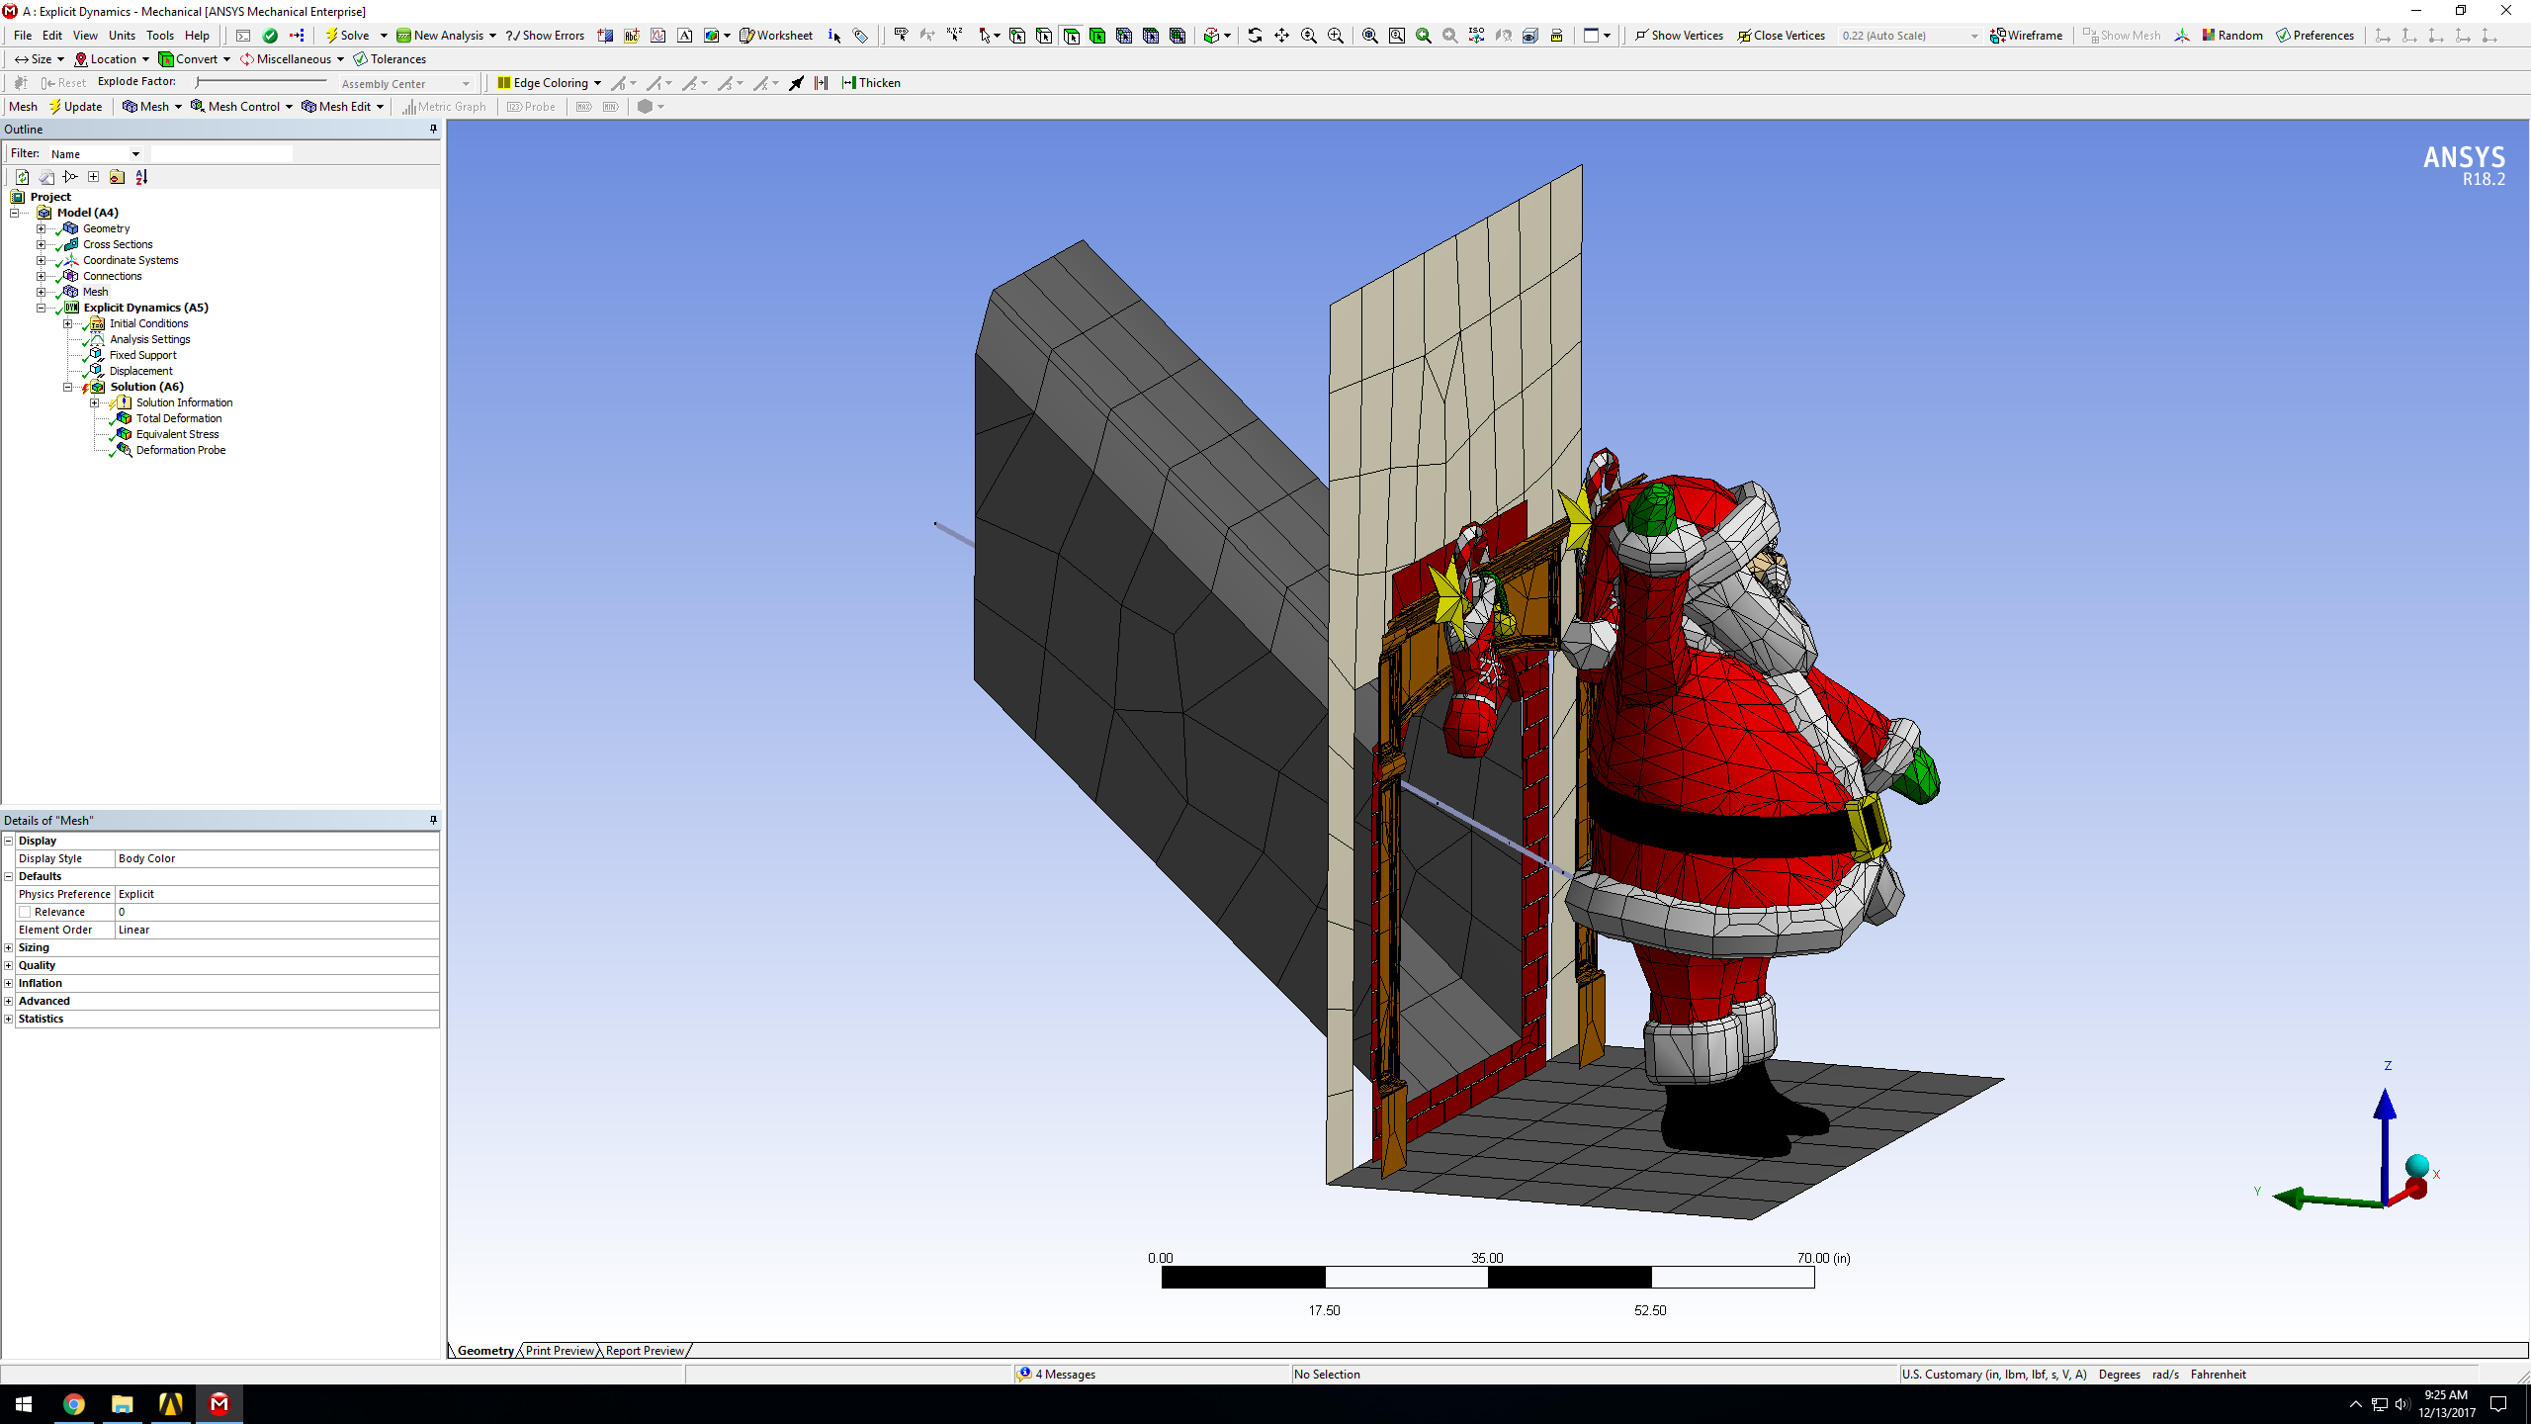Collapse the Explicit Dynamics (A5) node

41,308
